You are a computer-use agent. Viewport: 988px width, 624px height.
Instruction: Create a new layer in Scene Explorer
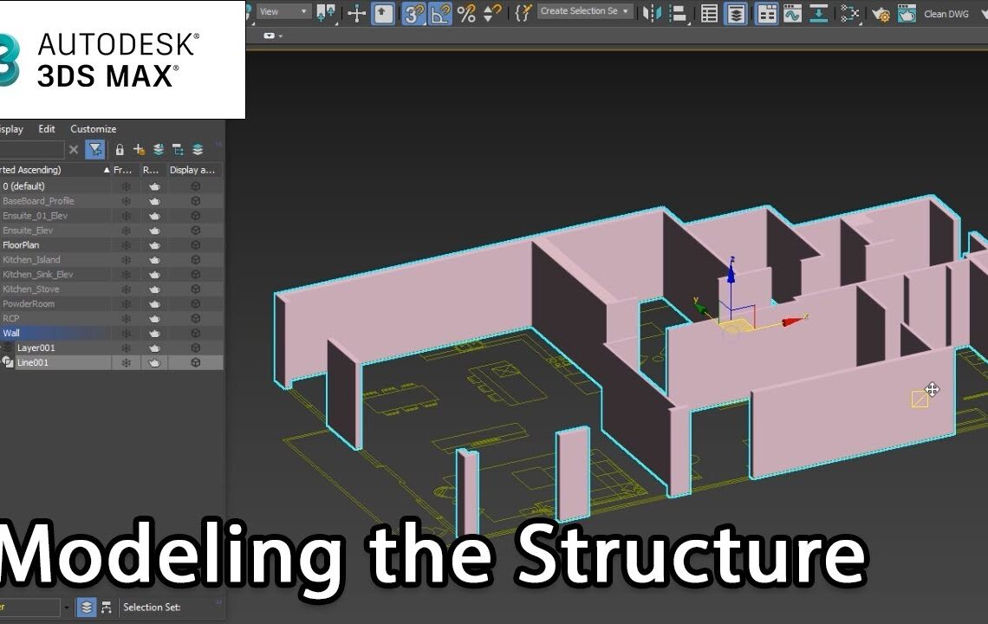click(x=138, y=149)
